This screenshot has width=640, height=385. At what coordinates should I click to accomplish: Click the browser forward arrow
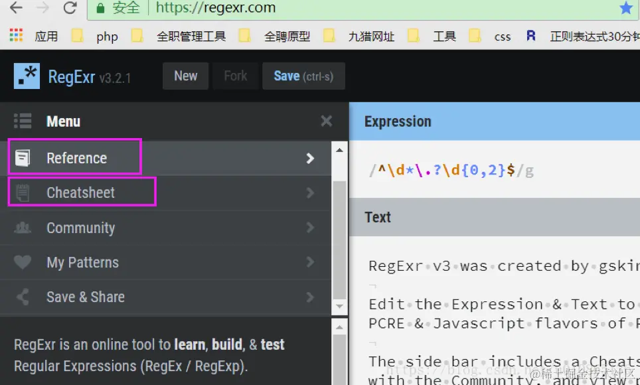[42, 8]
